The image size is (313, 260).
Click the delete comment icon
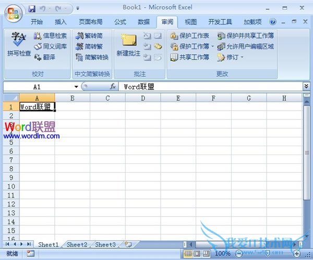click(x=147, y=36)
